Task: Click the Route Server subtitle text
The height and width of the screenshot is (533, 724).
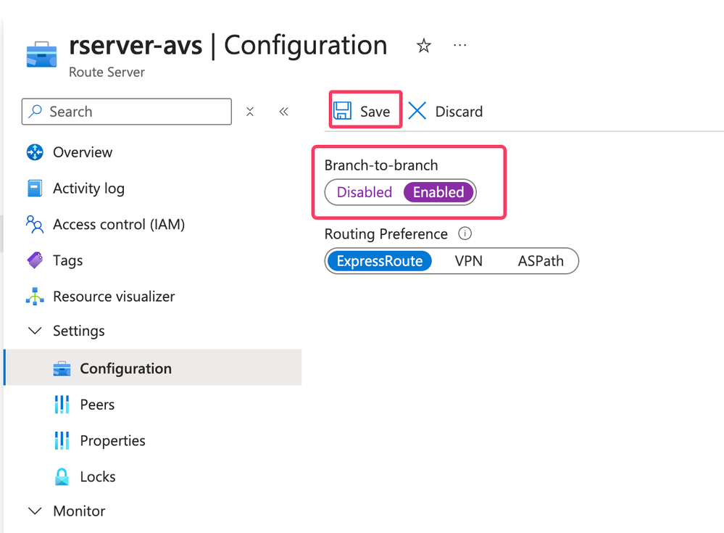Action: [x=107, y=72]
